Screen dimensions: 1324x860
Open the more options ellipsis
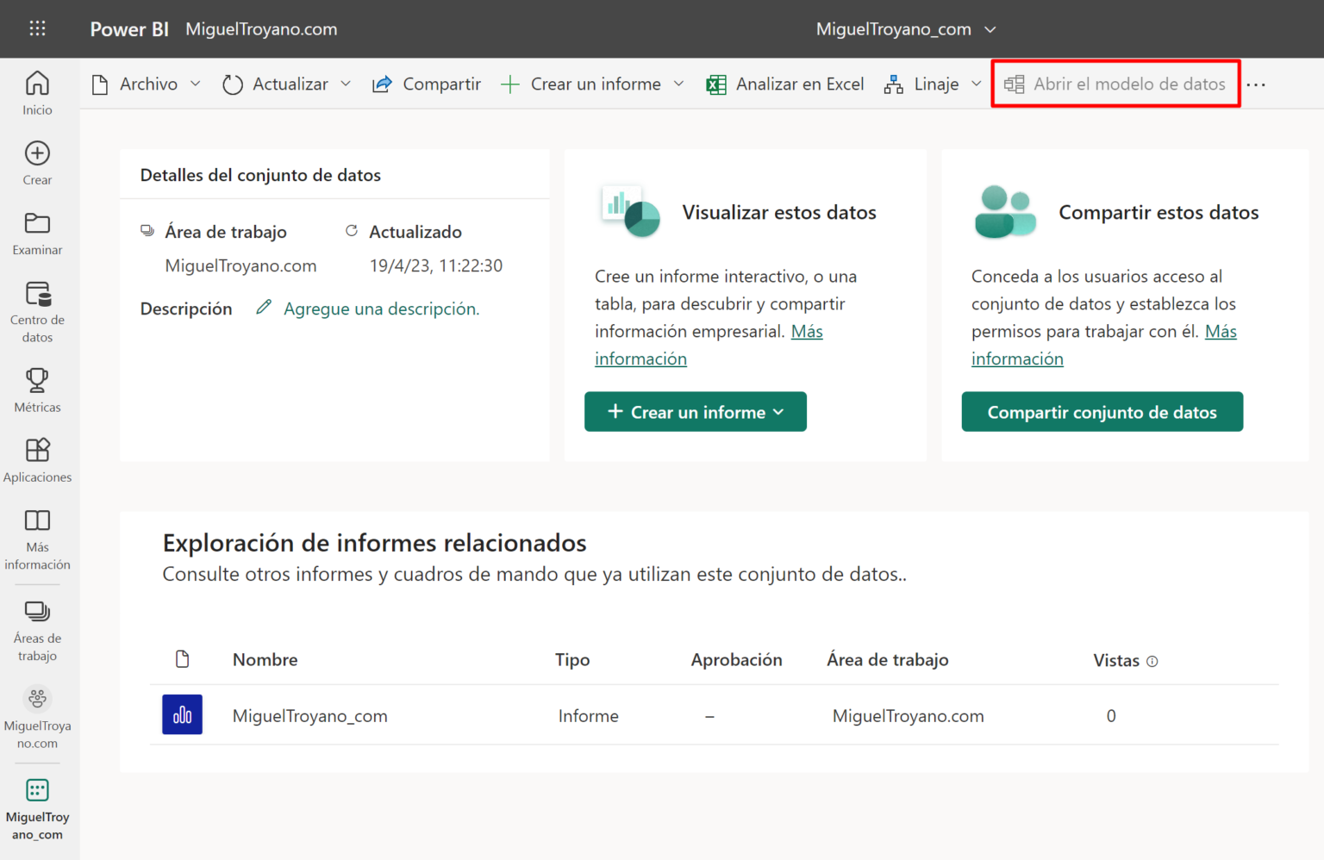(1256, 84)
